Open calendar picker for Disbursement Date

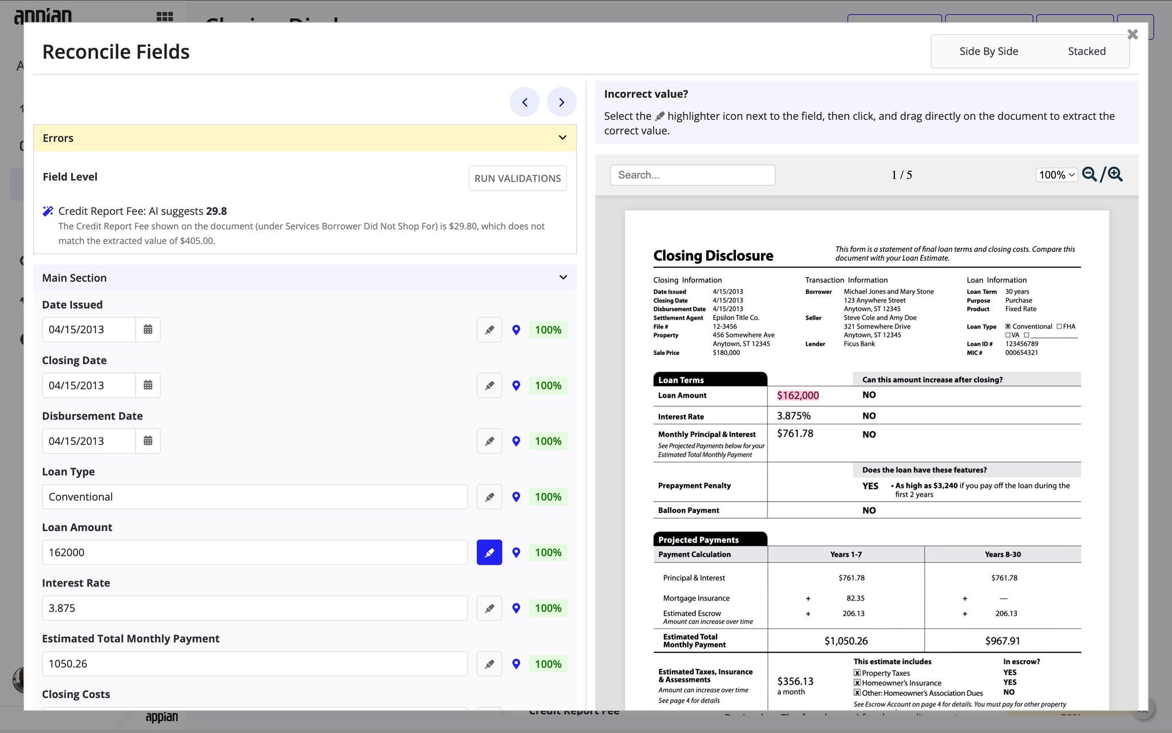pos(148,441)
